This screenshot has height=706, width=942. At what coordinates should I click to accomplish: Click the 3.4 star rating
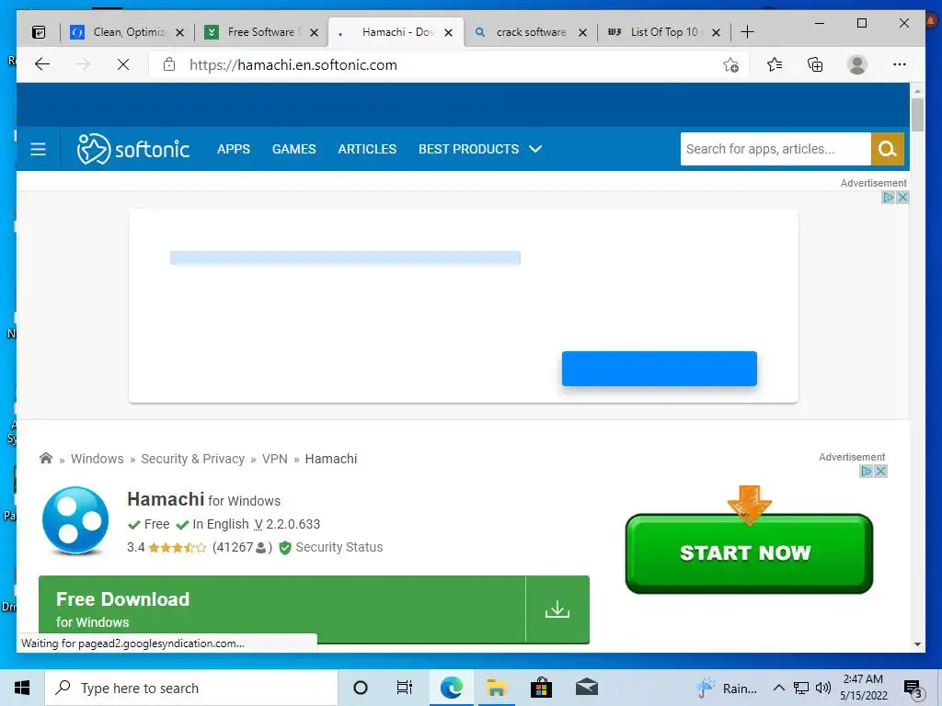[x=167, y=548]
